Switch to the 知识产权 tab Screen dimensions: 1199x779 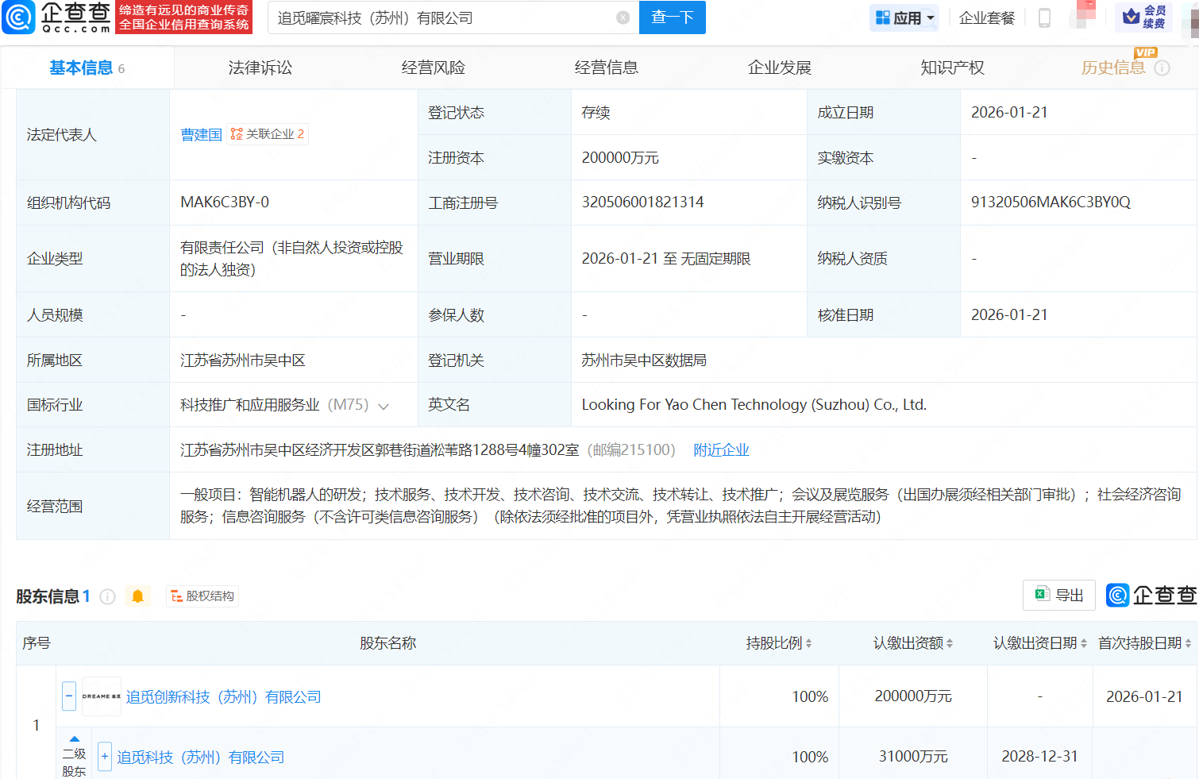pyautogui.click(x=952, y=68)
